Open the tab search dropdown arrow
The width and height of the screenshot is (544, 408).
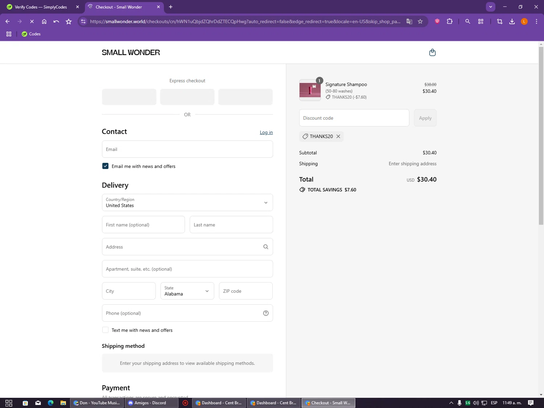point(490,7)
